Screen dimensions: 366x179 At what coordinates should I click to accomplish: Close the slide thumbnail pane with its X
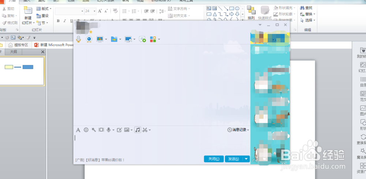(x=43, y=52)
